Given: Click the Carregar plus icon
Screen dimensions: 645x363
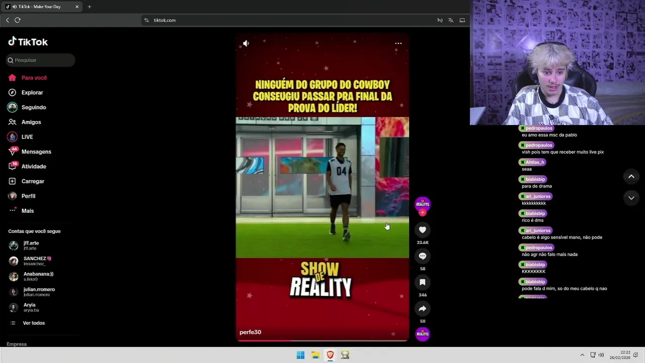Looking at the screenshot, I should point(12,181).
